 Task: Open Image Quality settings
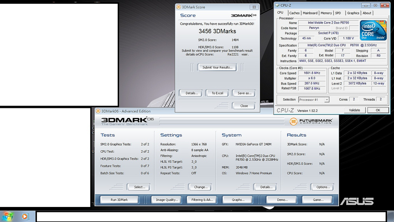(167, 200)
